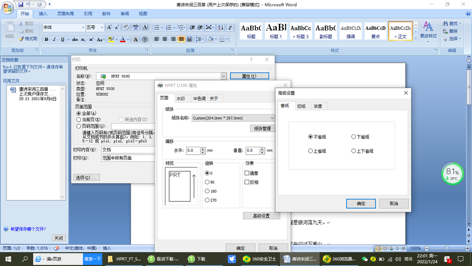Toggle italic formatting in ribbon
The height and width of the screenshot is (266, 472).
54,40
